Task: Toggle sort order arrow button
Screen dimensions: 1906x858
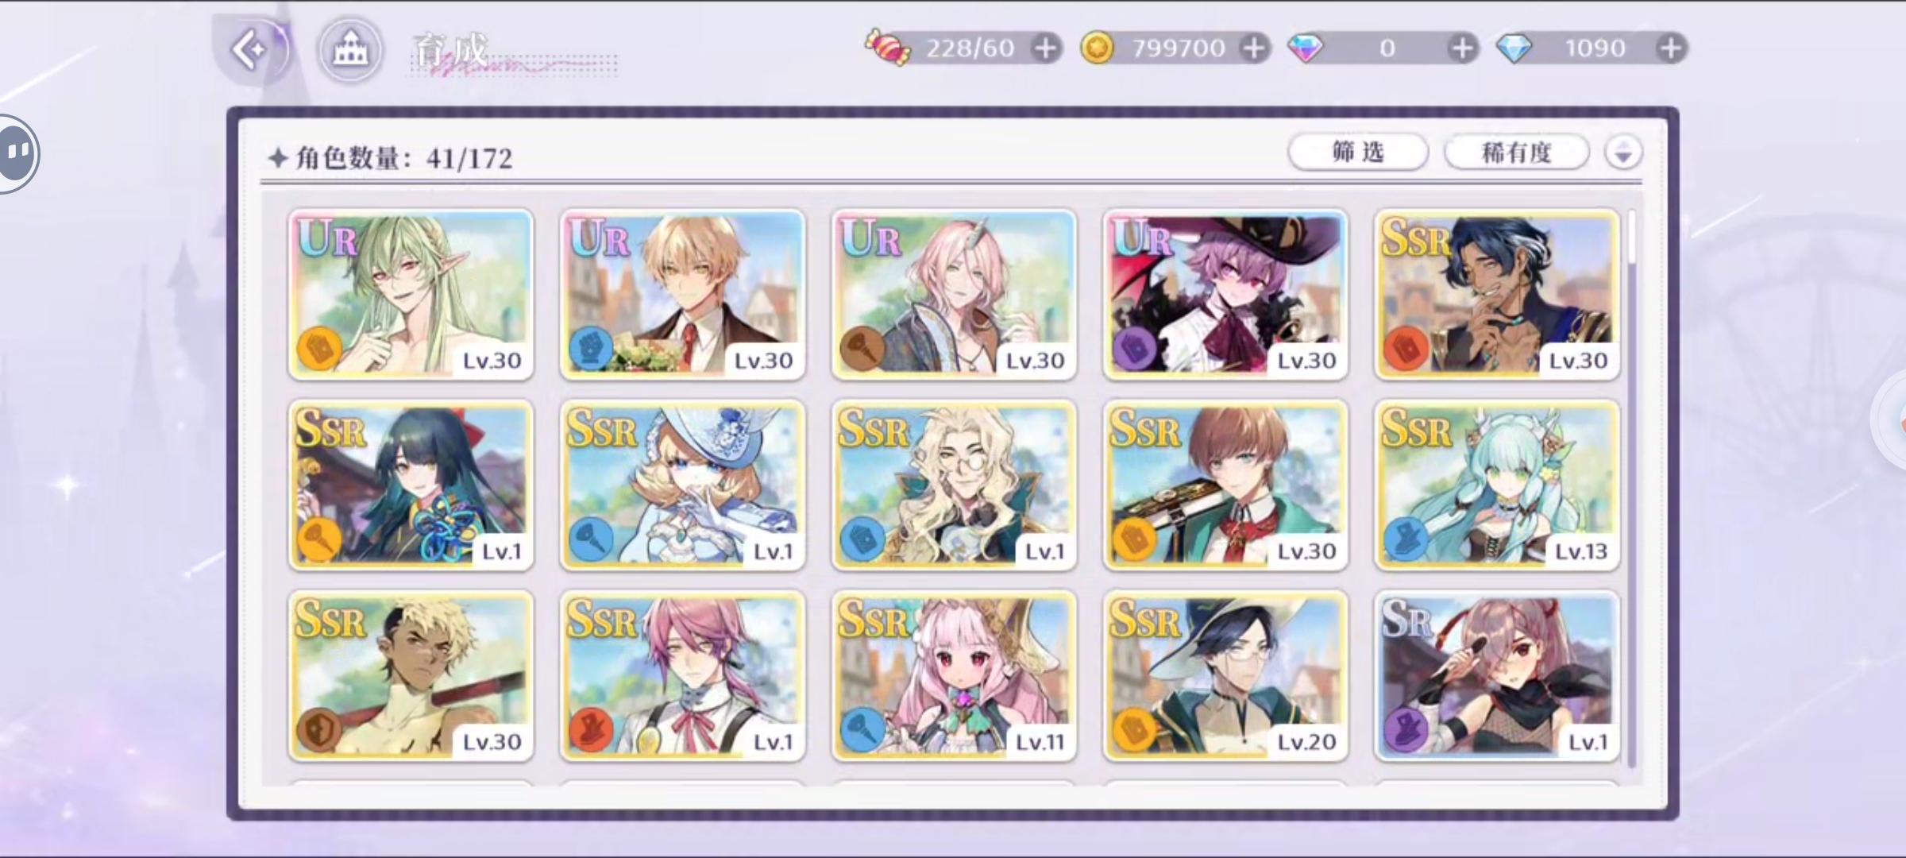Action: click(1622, 152)
